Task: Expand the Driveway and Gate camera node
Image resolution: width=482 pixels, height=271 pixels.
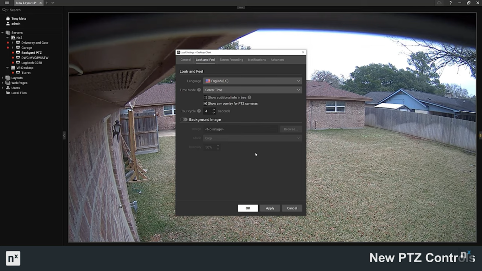Action: pyautogui.click(x=13, y=43)
